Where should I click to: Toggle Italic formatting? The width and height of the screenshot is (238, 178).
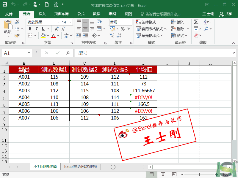point(37,29)
